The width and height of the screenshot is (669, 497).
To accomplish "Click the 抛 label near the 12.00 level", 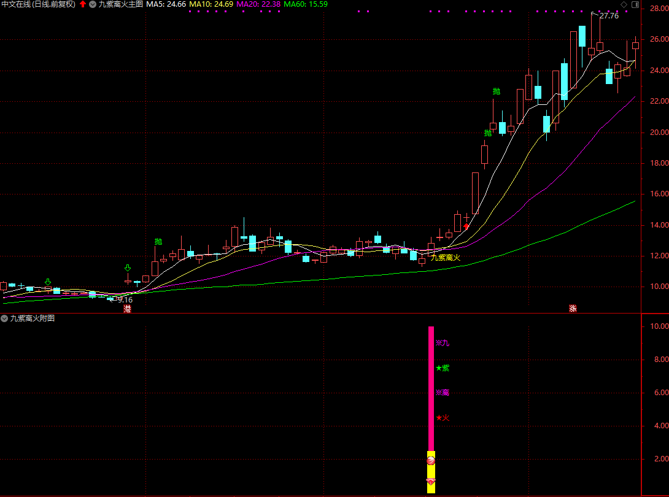I will 158,242.
